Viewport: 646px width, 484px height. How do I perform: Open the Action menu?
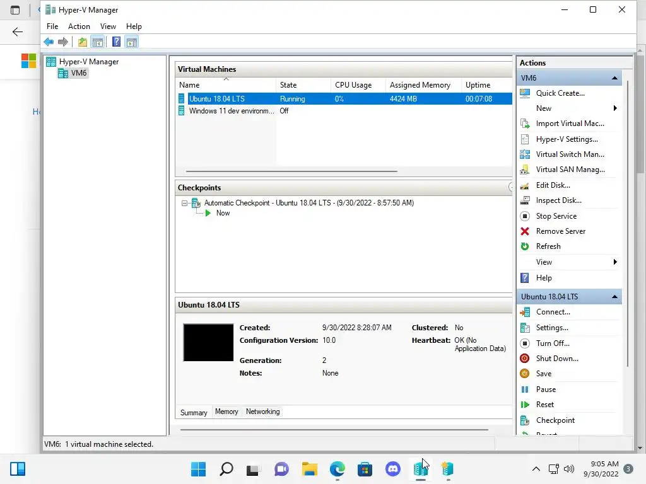(x=79, y=26)
